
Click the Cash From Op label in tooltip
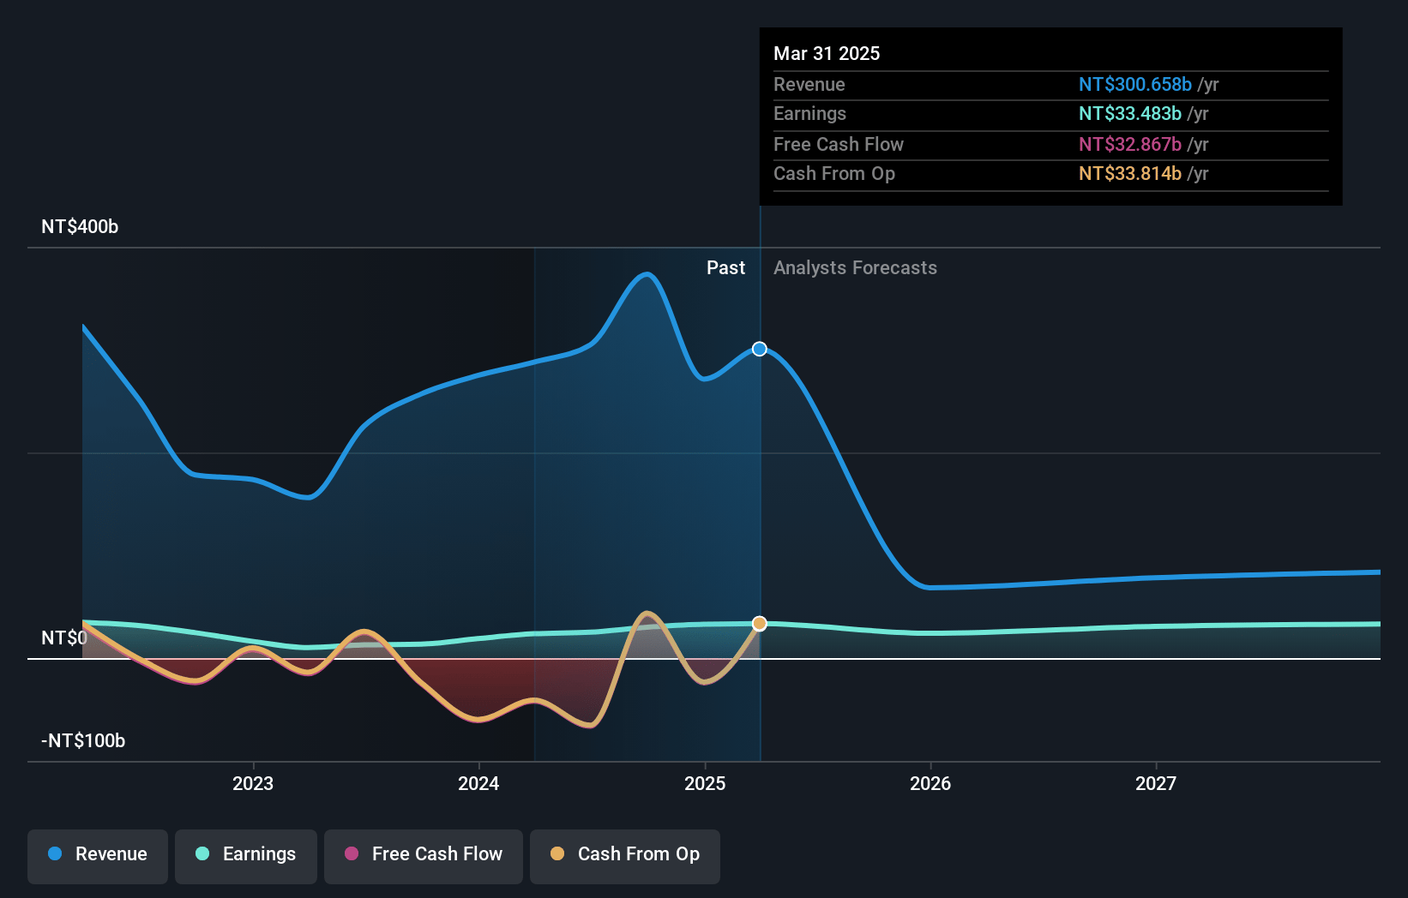click(x=834, y=174)
